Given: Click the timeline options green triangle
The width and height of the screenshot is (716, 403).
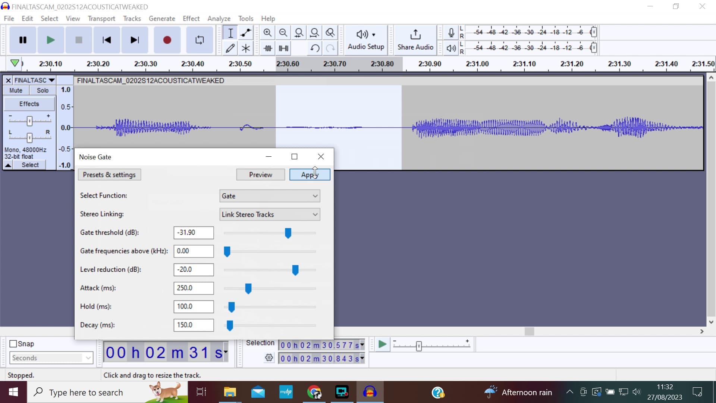Looking at the screenshot, I should click(15, 63).
